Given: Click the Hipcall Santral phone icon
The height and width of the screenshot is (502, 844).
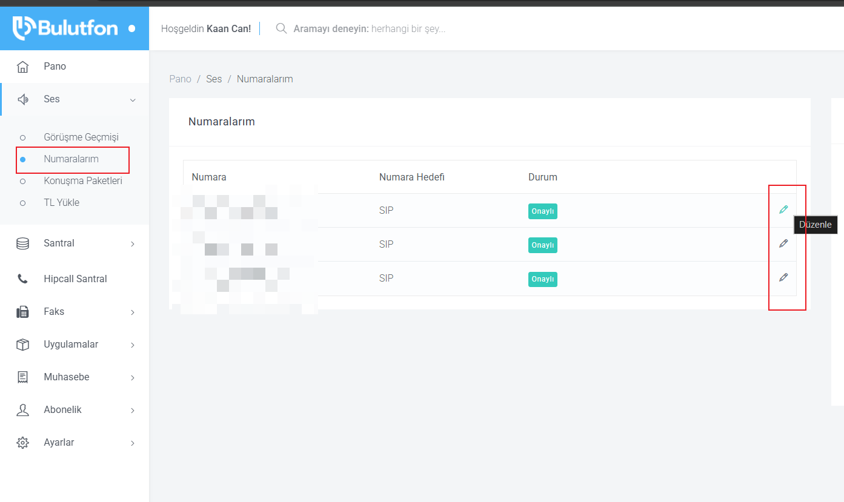Looking at the screenshot, I should click(23, 279).
